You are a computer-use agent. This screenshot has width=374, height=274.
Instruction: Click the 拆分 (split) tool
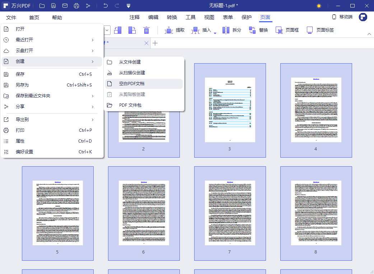pyautogui.click(x=232, y=30)
